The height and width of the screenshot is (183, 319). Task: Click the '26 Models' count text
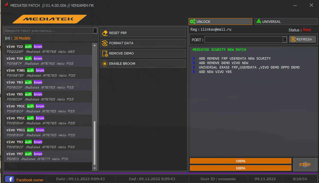pyautogui.click(x=22, y=38)
